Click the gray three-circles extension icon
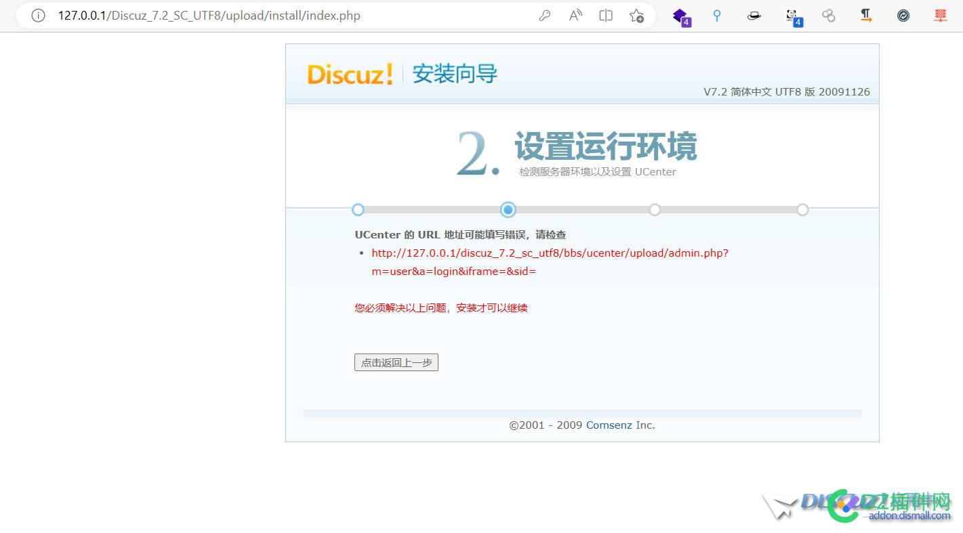The image size is (963, 533). [829, 16]
